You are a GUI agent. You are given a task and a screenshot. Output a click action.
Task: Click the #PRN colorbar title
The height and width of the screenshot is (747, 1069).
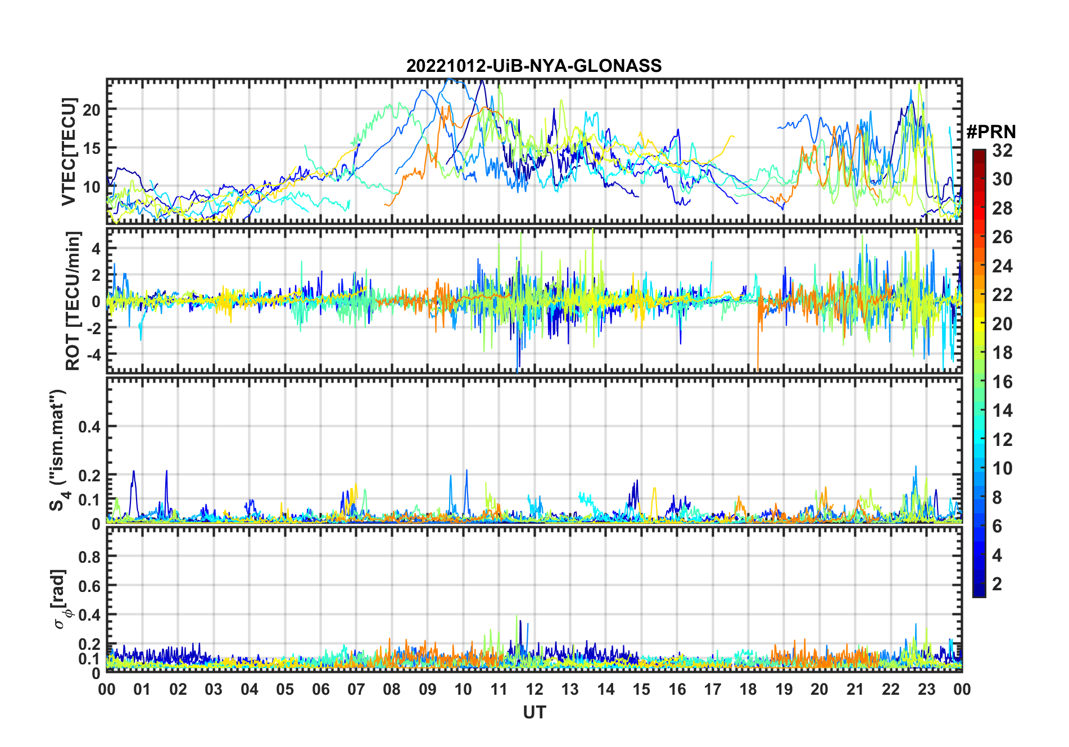click(991, 132)
